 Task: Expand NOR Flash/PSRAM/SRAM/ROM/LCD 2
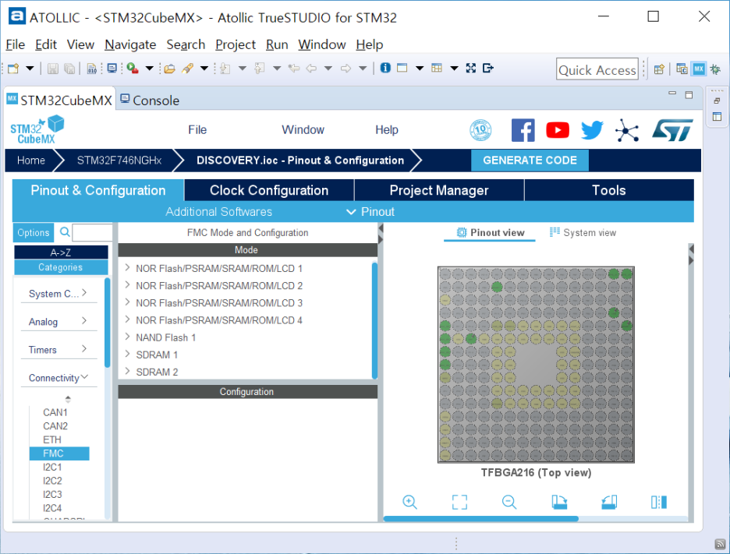[128, 284]
